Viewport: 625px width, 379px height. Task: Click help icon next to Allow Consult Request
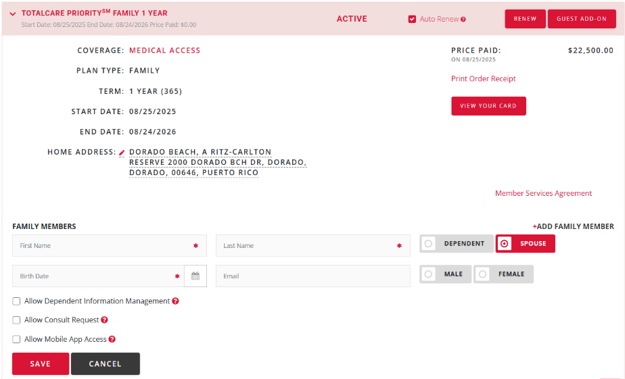coord(104,320)
